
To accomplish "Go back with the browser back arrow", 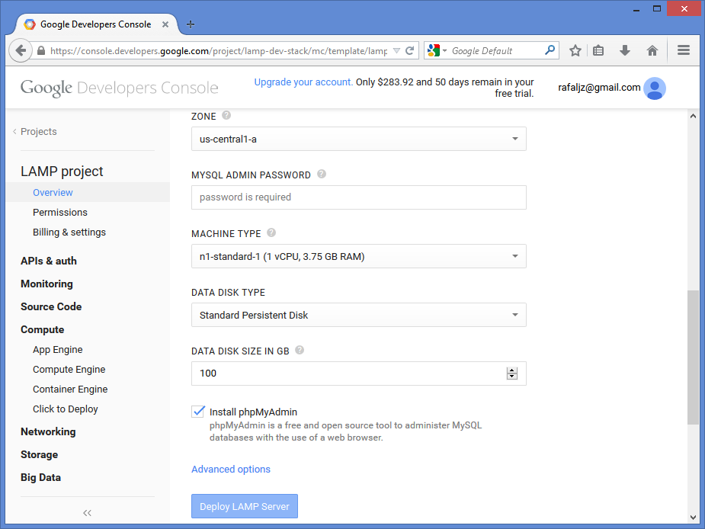I will pos(21,50).
